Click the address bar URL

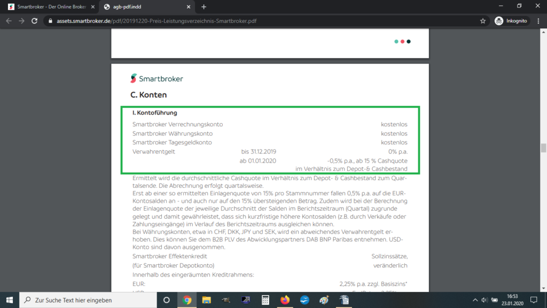coord(157,21)
